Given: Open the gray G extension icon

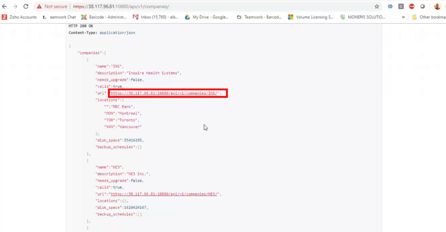Looking at the screenshot, I should click(x=401, y=6).
